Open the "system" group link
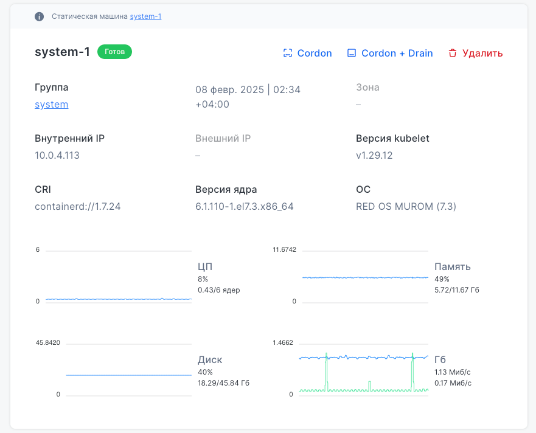Viewport: 536px width, 433px height. [x=52, y=104]
